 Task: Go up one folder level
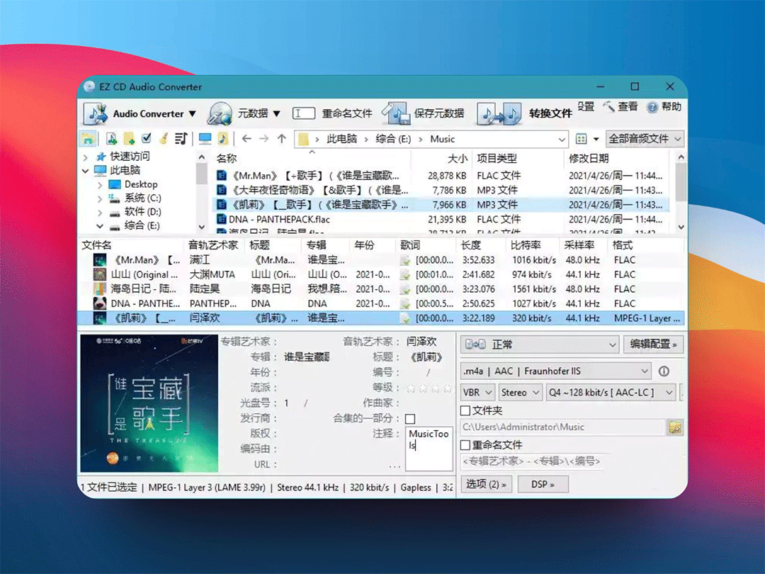pos(281,139)
